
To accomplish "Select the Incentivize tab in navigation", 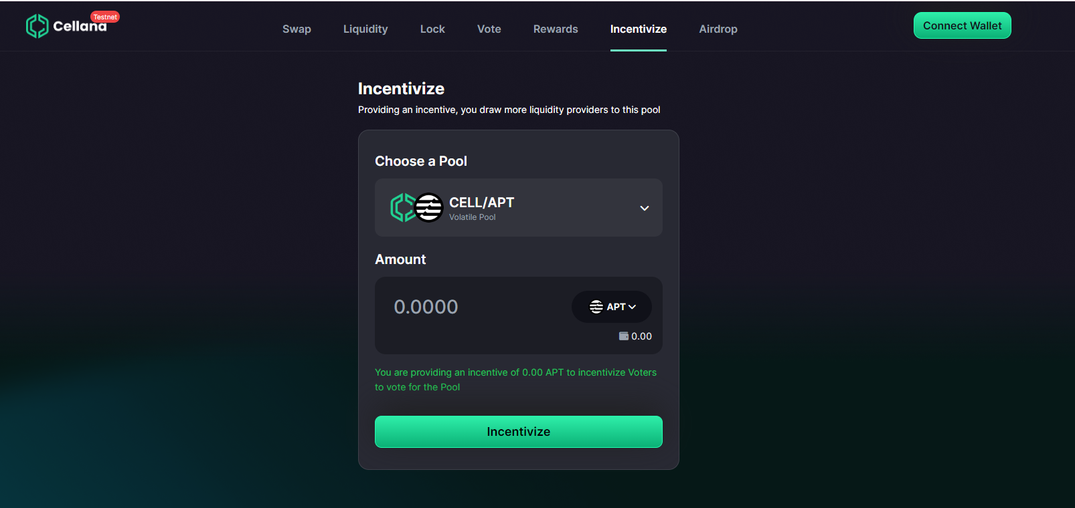I will [639, 29].
